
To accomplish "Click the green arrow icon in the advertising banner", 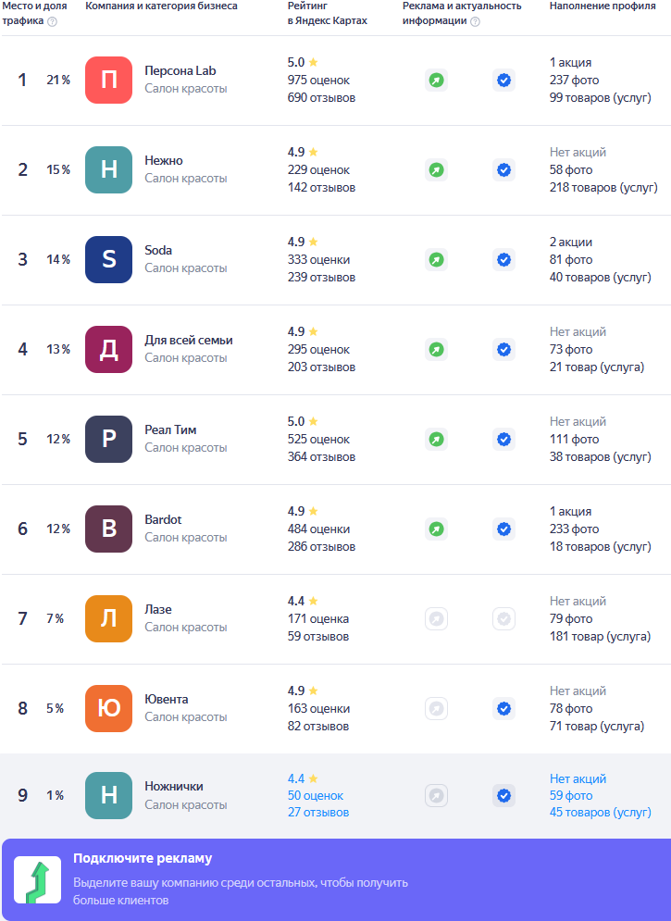I will click(x=38, y=879).
